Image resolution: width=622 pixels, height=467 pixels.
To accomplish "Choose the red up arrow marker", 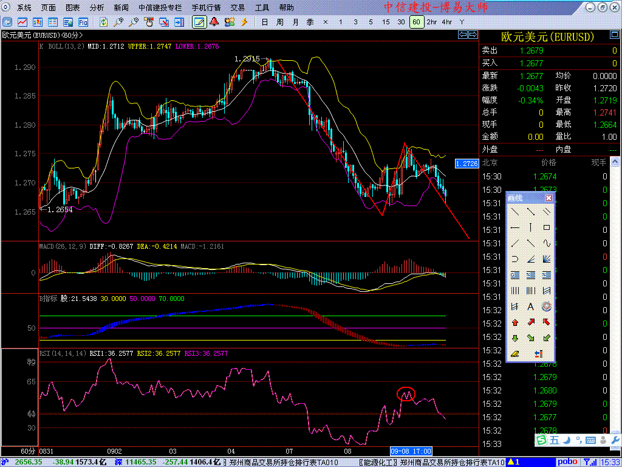I will [514, 322].
